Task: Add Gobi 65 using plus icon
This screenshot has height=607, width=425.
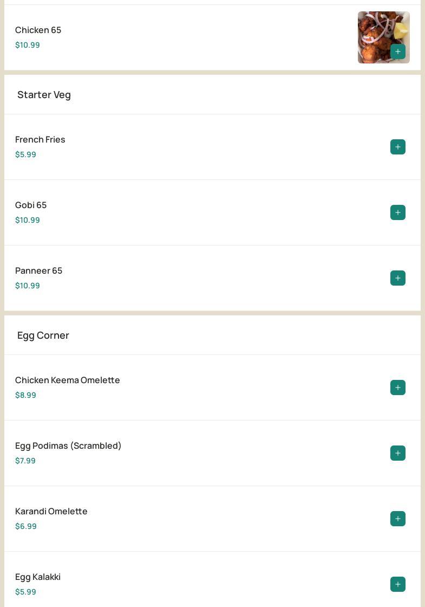Action: 397,212
